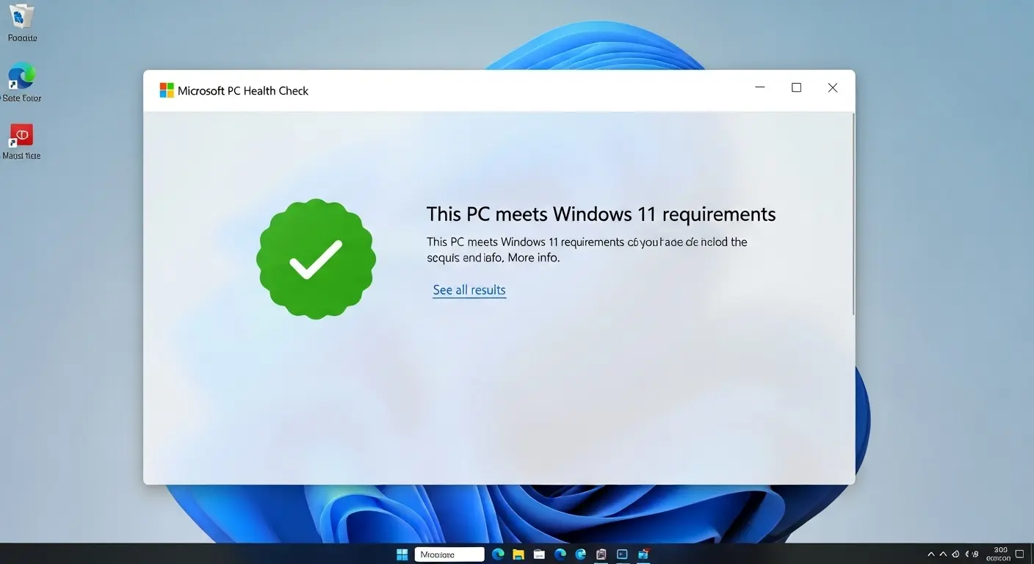Click the heading "This PC meets Windows 11 requirements"
Image resolution: width=1034 pixels, height=564 pixels.
tap(601, 214)
